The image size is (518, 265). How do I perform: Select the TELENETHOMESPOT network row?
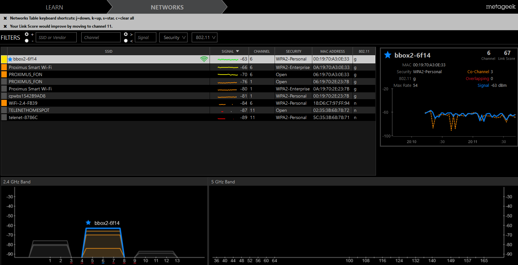(188, 110)
